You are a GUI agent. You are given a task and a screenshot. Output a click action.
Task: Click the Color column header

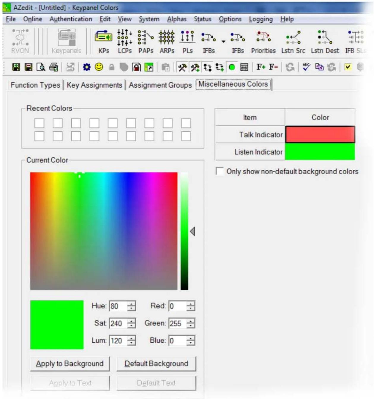click(320, 117)
